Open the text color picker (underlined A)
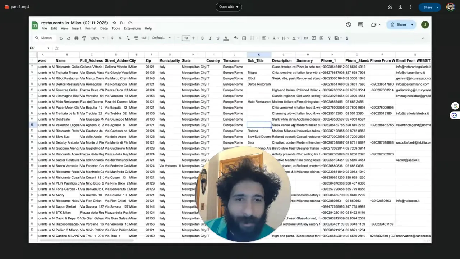460x259 pixels. 226,38
